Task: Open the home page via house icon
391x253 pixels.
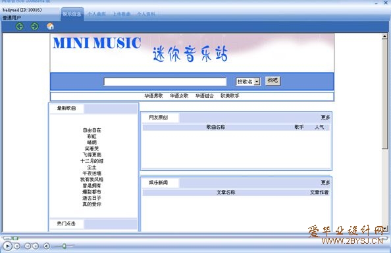Action: pyautogui.click(x=50, y=26)
